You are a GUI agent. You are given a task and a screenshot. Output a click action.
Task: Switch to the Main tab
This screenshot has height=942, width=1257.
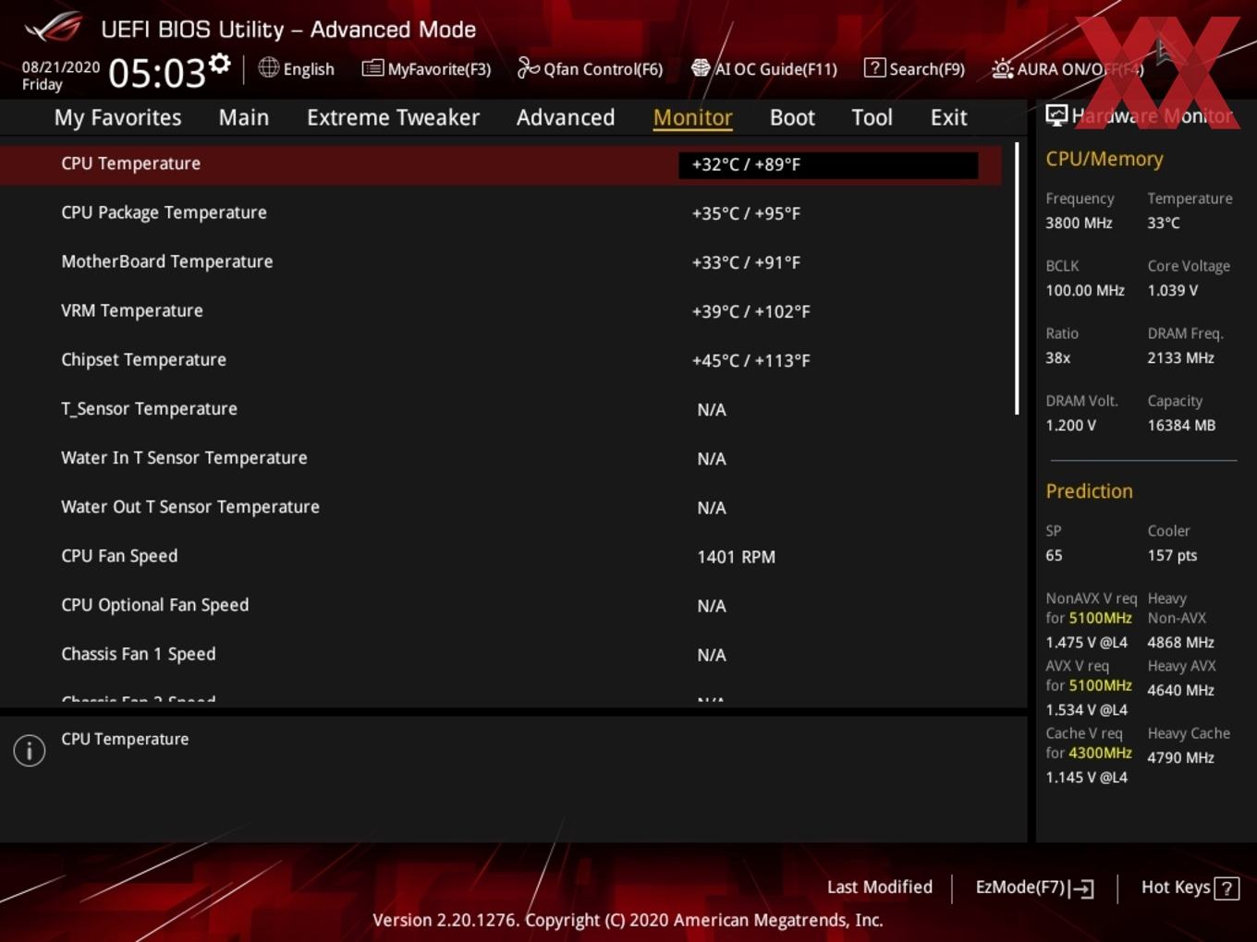pos(244,117)
